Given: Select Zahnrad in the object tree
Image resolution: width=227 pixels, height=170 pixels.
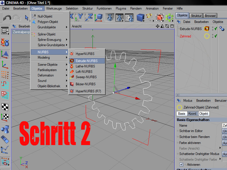Looking at the screenshot, I should 185,36.
